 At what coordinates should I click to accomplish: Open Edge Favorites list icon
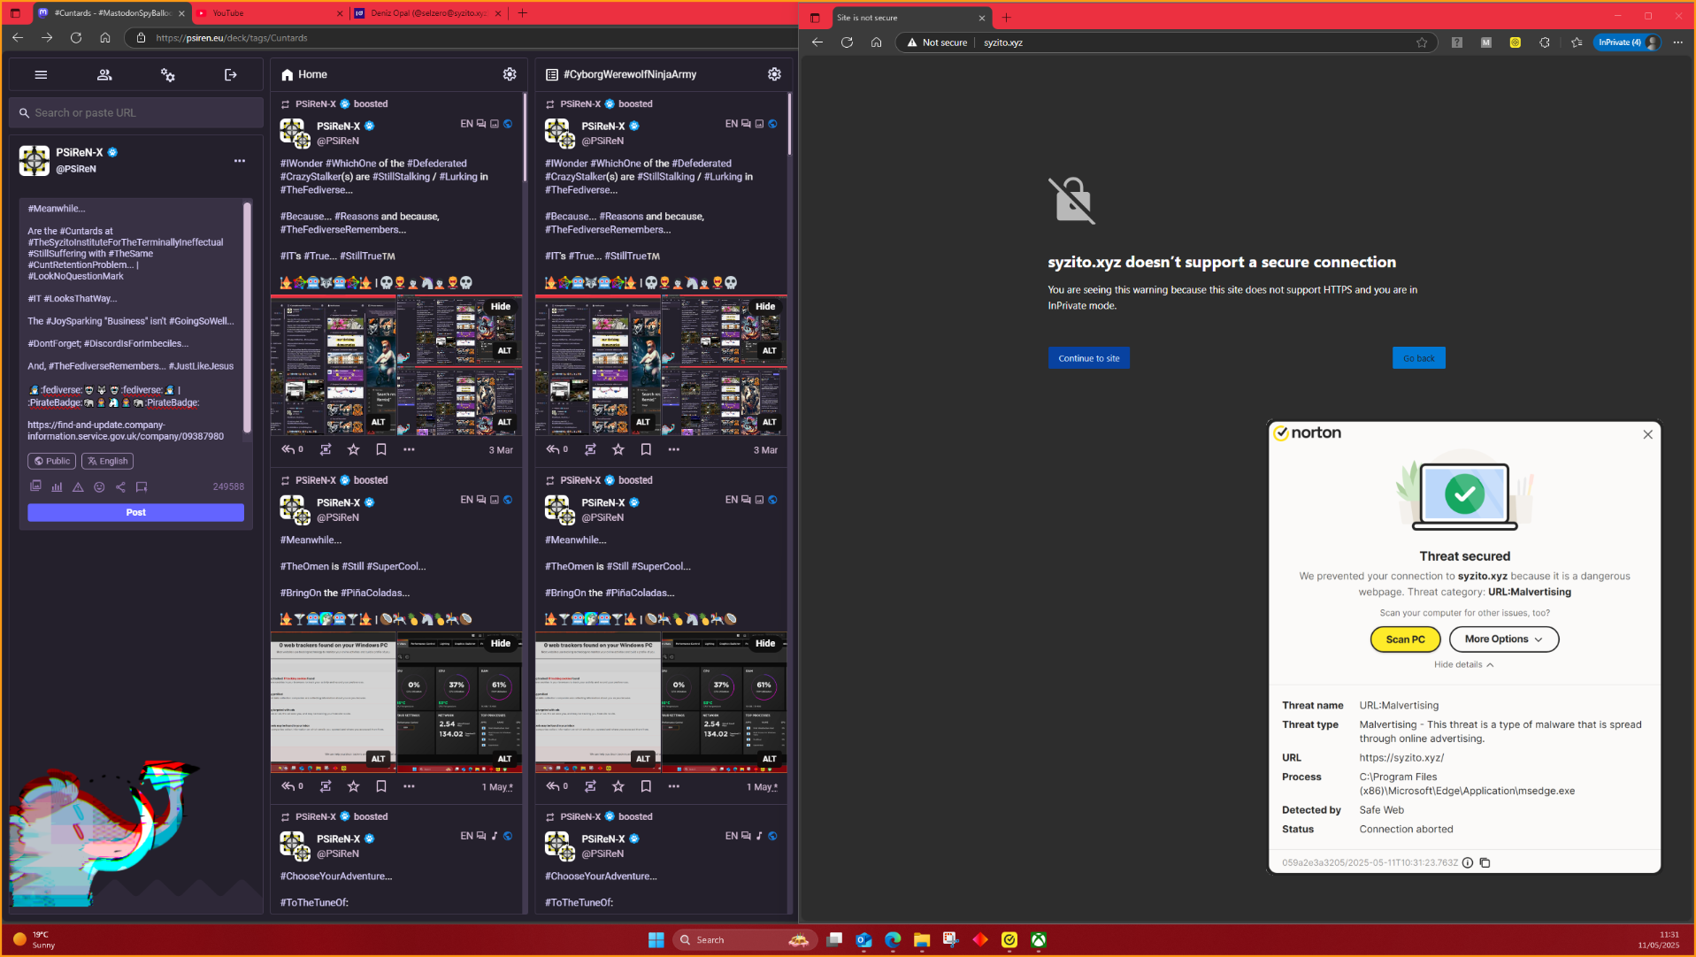tap(1577, 42)
